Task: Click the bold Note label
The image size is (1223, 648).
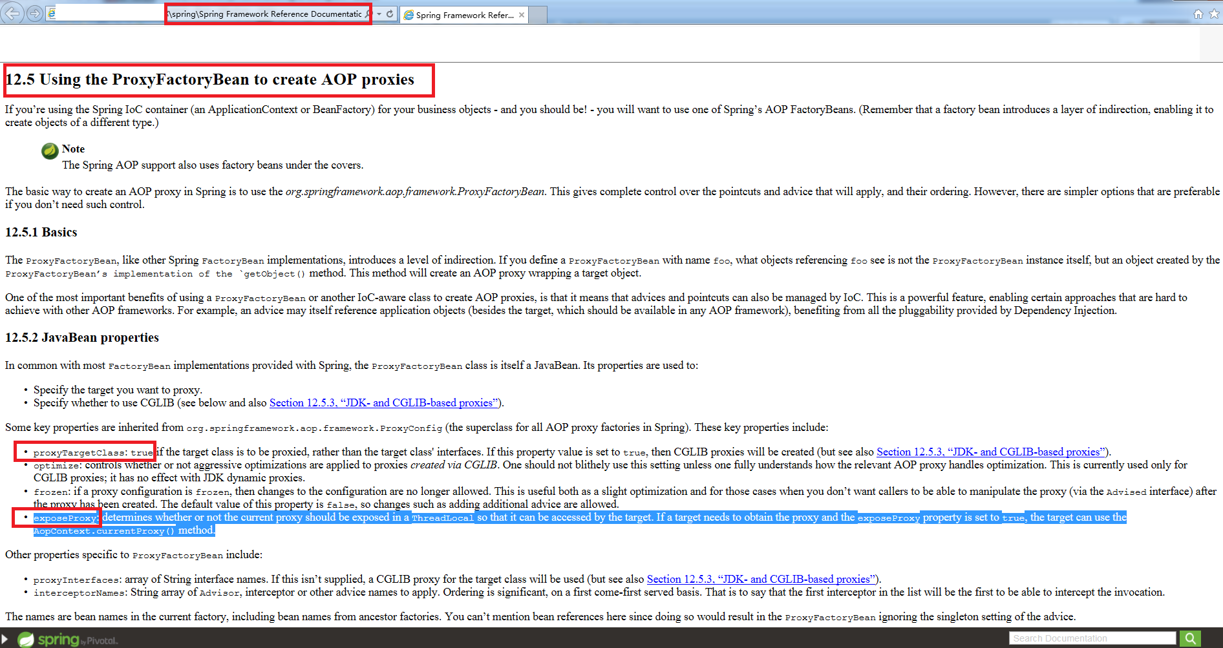Action: pos(73,149)
